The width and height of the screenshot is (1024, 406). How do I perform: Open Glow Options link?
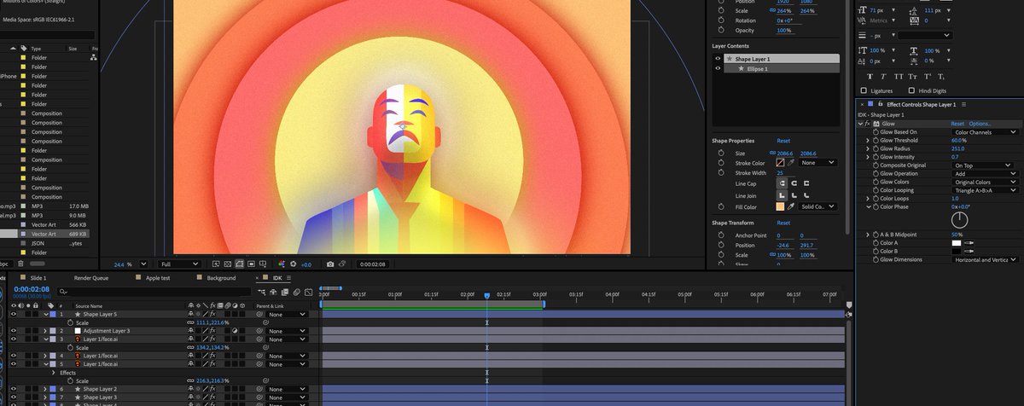tap(980, 124)
